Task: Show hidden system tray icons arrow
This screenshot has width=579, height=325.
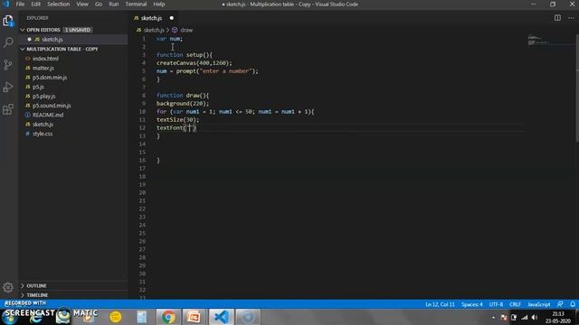Action: click(493, 317)
